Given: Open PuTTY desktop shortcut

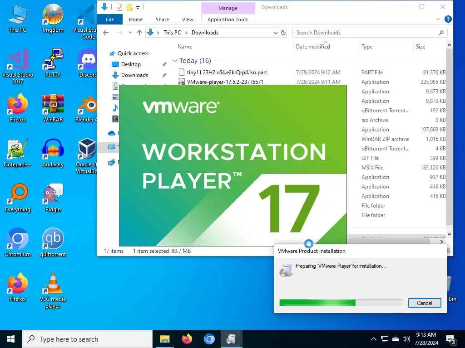Looking at the screenshot, I should point(53,63).
